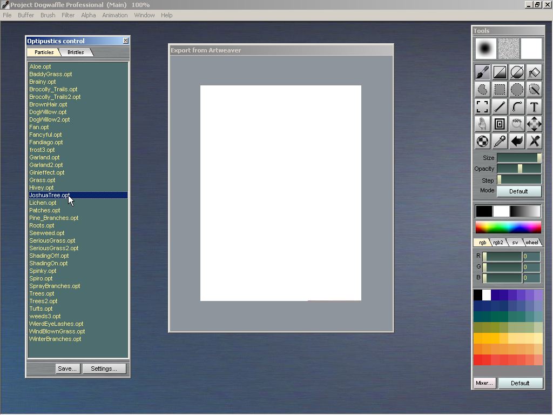The image size is (553, 415).
Task: Open the Filter menu
Action: 68,15
